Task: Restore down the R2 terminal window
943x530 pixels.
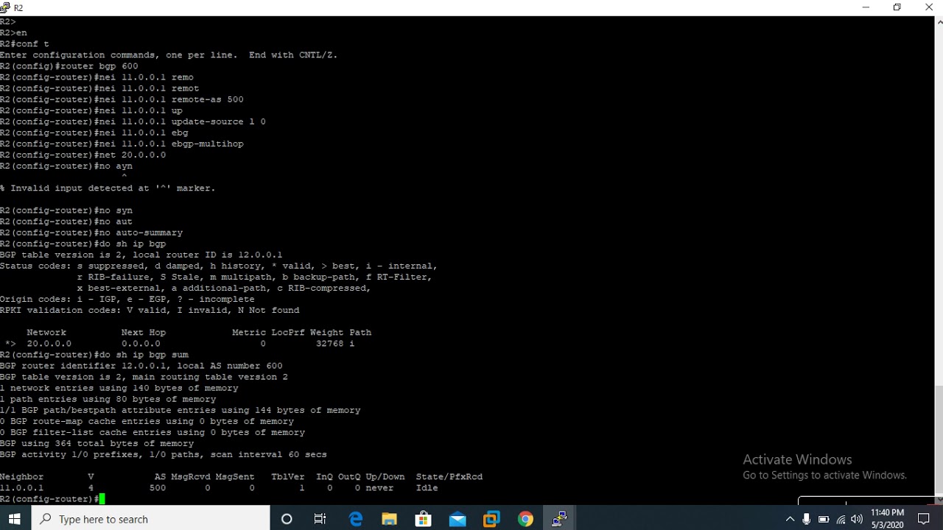Action: (x=897, y=7)
